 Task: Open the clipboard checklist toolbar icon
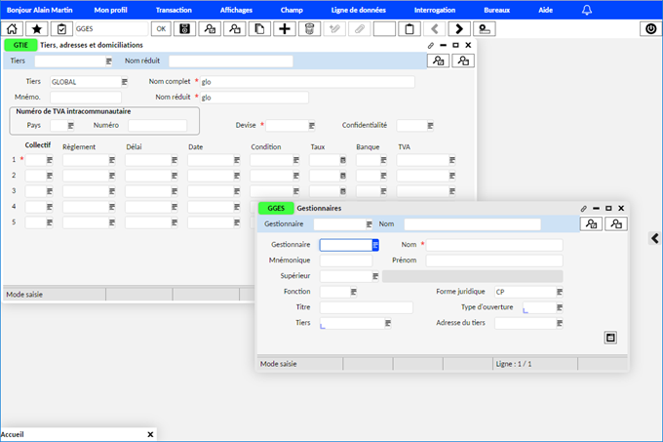[x=61, y=28]
